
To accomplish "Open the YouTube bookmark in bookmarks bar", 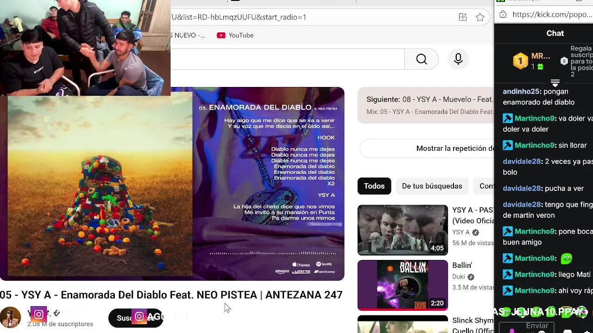I will coord(235,35).
